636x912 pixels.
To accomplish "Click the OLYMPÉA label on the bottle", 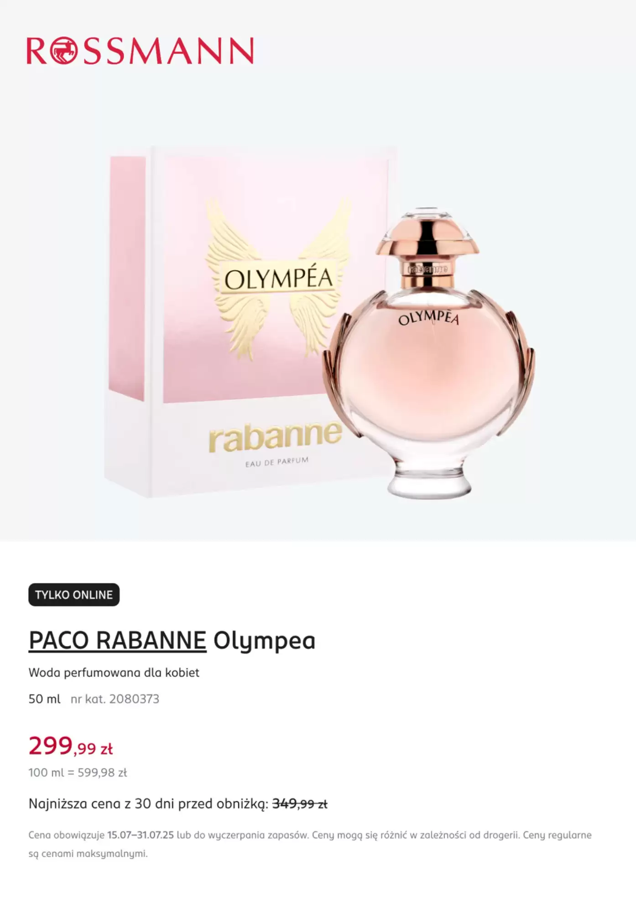I will 428,316.
